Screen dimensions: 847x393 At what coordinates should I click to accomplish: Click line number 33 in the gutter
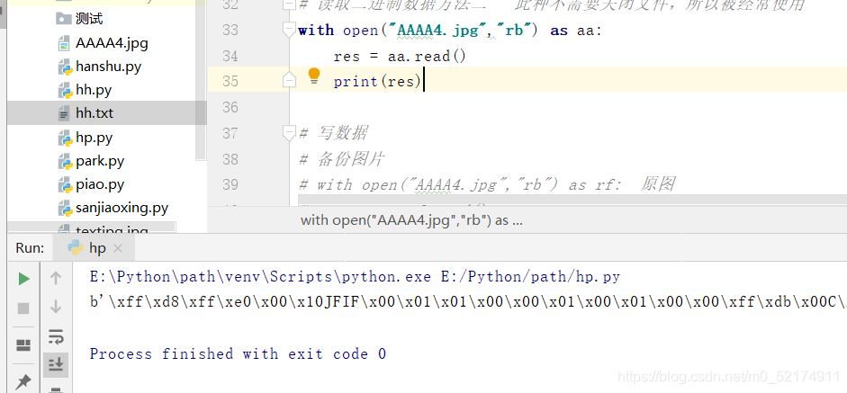coord(230,31)
